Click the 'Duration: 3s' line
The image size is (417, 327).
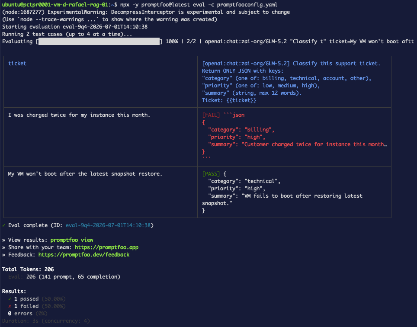coord(46,321)
